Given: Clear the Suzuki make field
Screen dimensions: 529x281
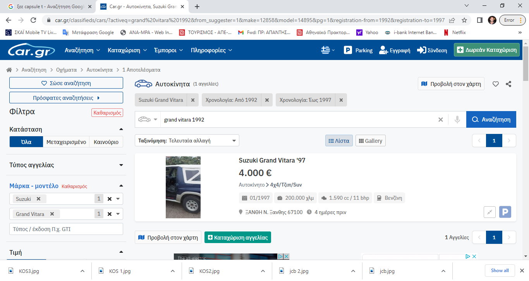Looking at the screenshot, I should pos(110,199).
